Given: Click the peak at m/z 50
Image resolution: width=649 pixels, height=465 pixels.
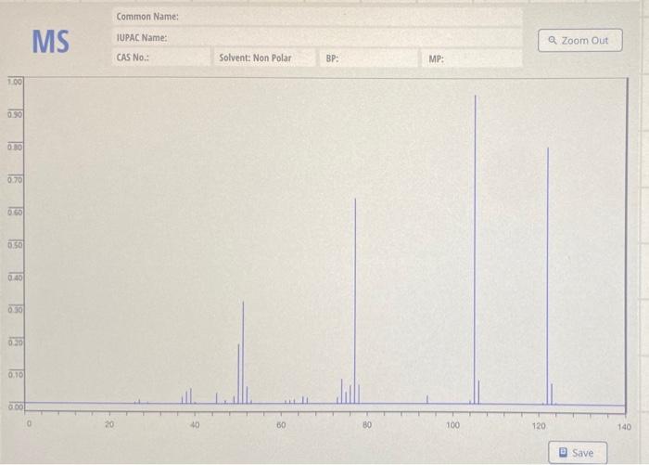Looking at the screenshot, I should (x=238, y=373).
